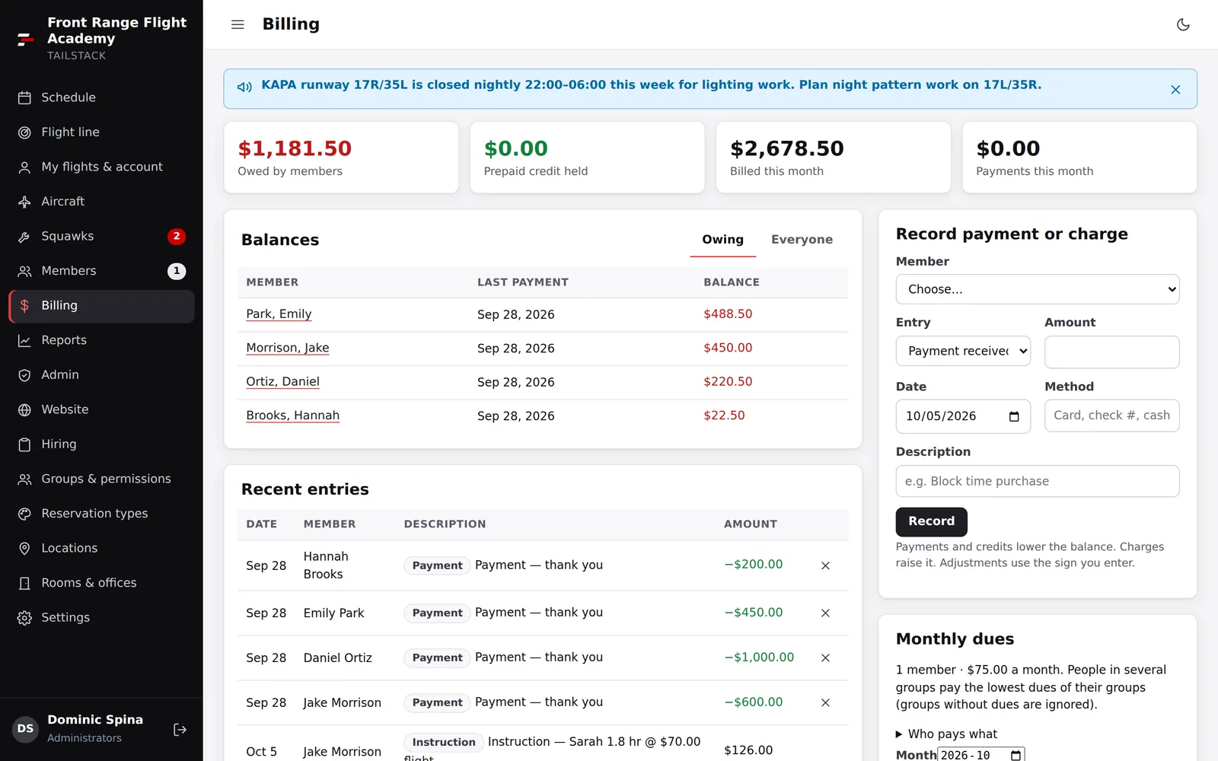This screenshot has height=761, width=1218.
Task: Expand the Who pays what disclosure
Action: click(x=946, y=734)
